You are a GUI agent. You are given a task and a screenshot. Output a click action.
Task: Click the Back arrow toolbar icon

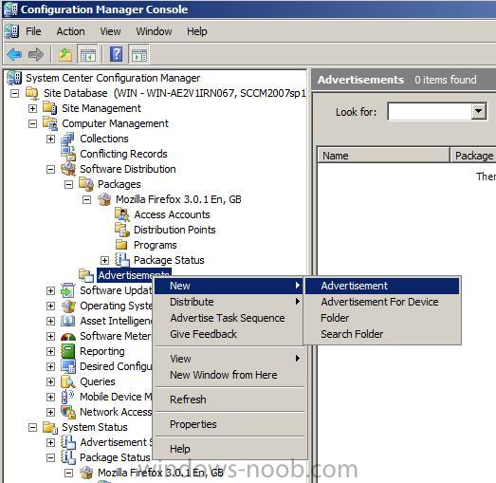[x=14, y=54]
